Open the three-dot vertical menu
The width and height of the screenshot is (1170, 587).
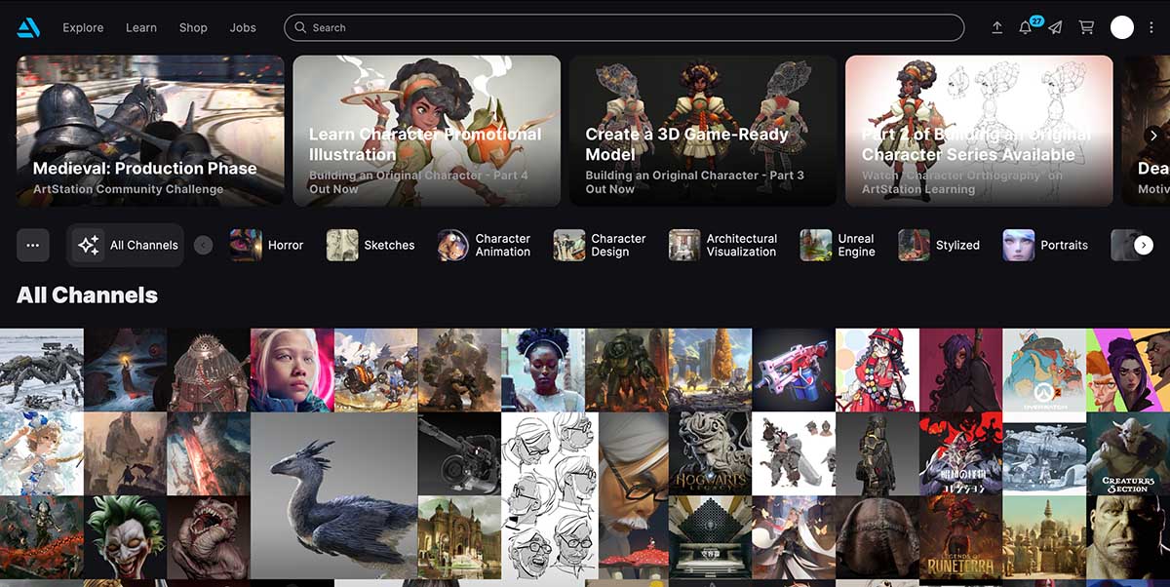coord(1151,27)
